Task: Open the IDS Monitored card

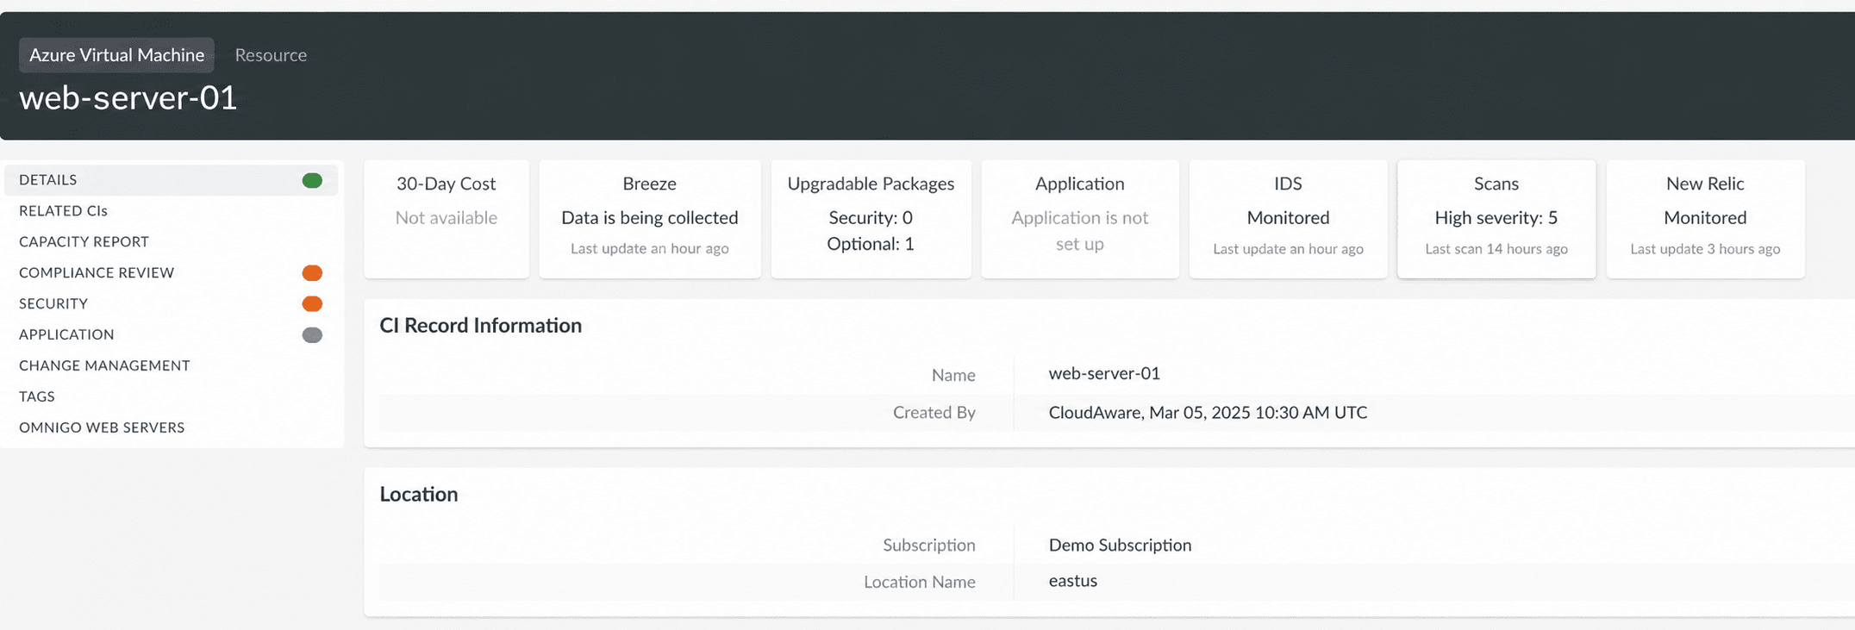Action: 1289,219
